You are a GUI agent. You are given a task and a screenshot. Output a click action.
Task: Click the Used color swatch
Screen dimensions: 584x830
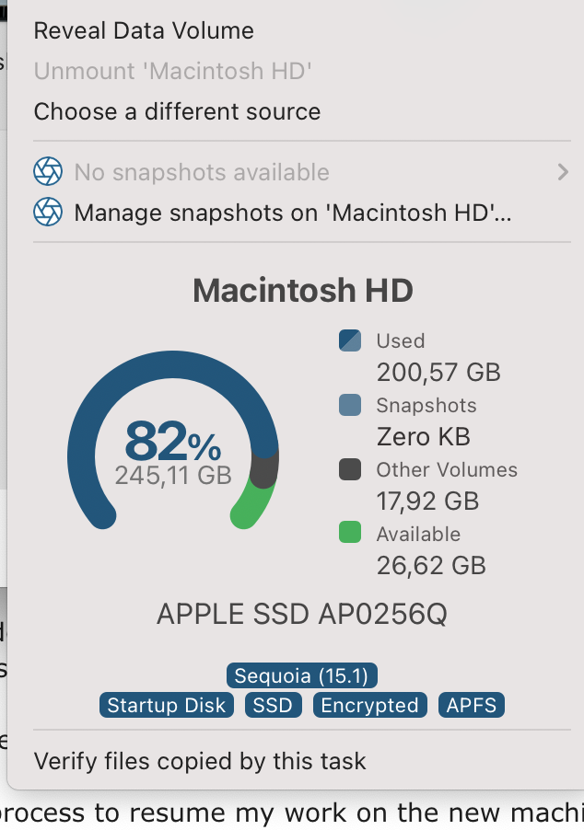point(350,340)
